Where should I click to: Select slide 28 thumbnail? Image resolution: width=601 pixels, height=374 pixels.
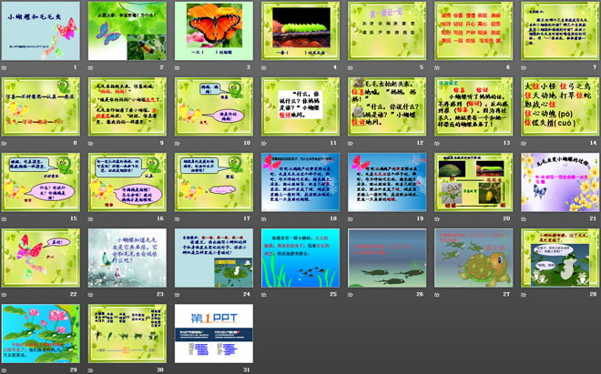click(x=560, y=258)
